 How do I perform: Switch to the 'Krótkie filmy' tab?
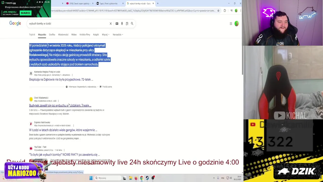(x=85, y=35)
